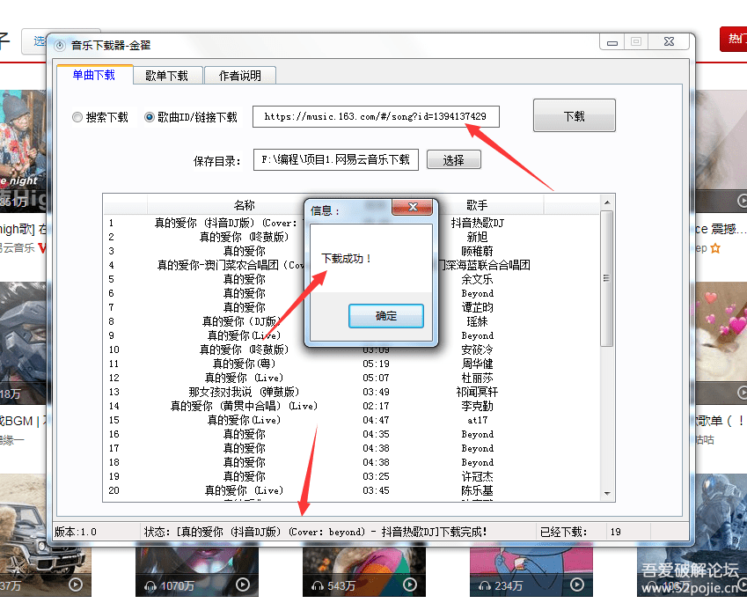Click the music downloader app icon in title bar
The height and width of the screenshot is (603, 747).
click(x=60, y=46)
